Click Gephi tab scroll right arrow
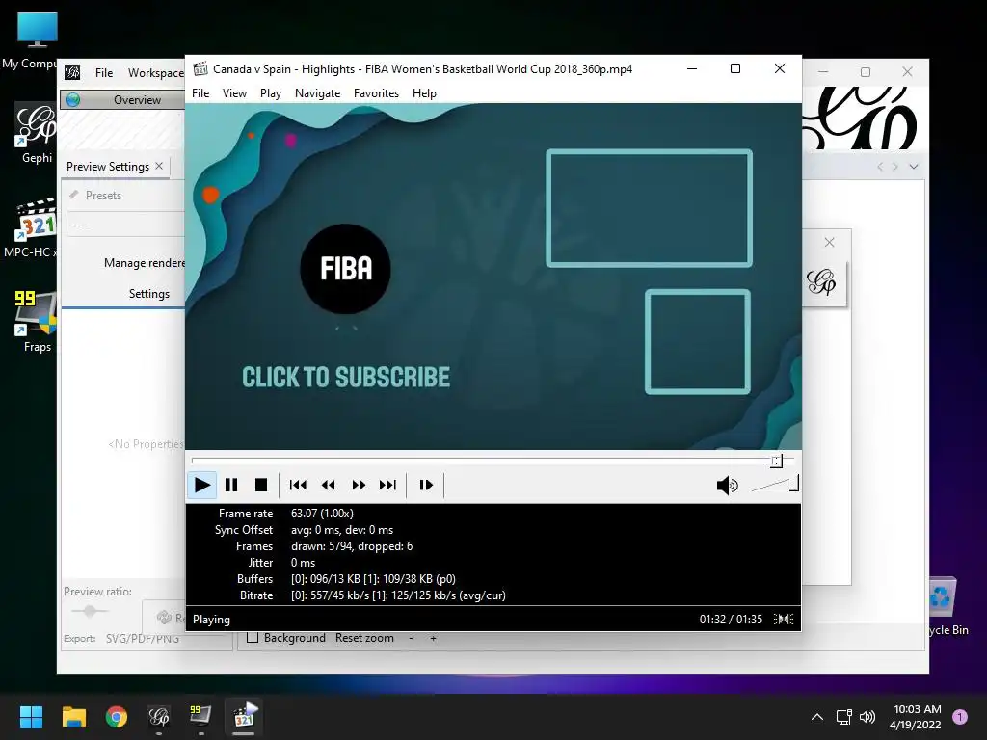The width and height of the screenshot is (987, 740). 895,167
